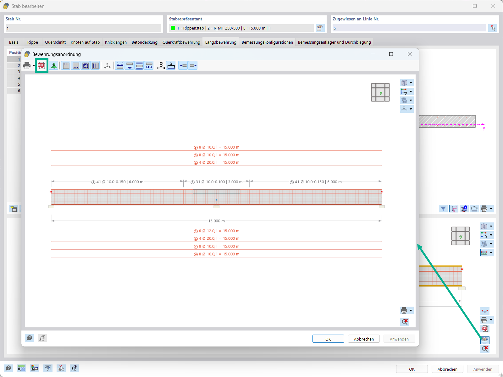This screenshot has width=503, height=377.
Task: Open the units and decimal places settings icon
Action: pos(21,368)
